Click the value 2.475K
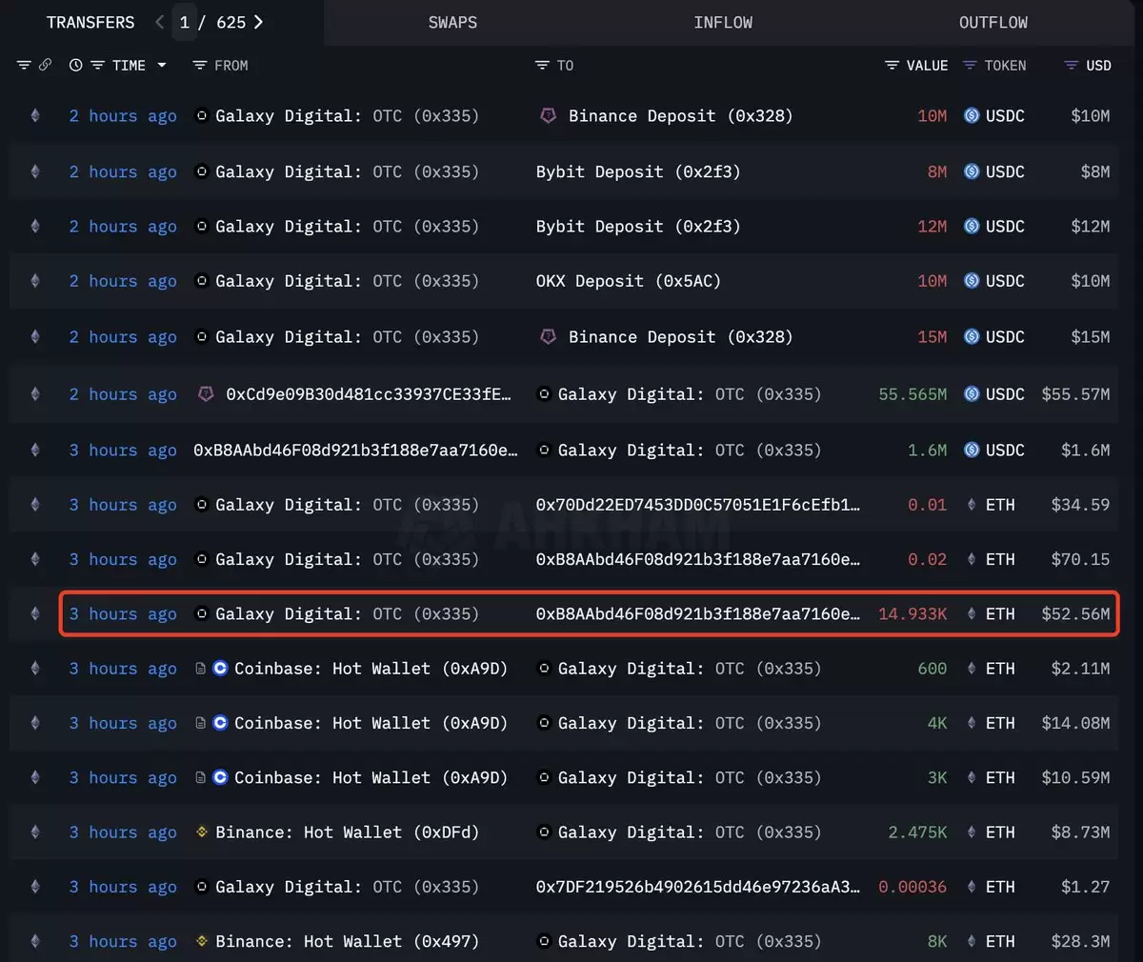 [917, 832]
